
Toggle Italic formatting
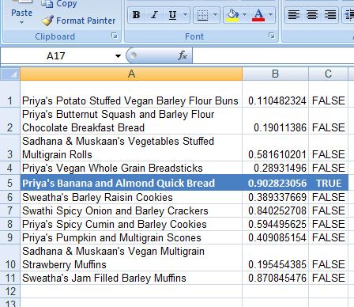coord(154,15)
